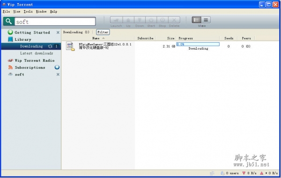Add subscription via blue plus icon
This screenshot has width=281, height=178.
coord(57,67)
